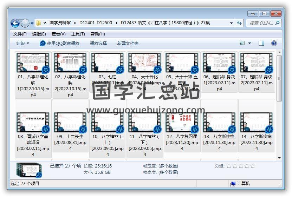Click the refresh button beside address bar

point(239,23)
